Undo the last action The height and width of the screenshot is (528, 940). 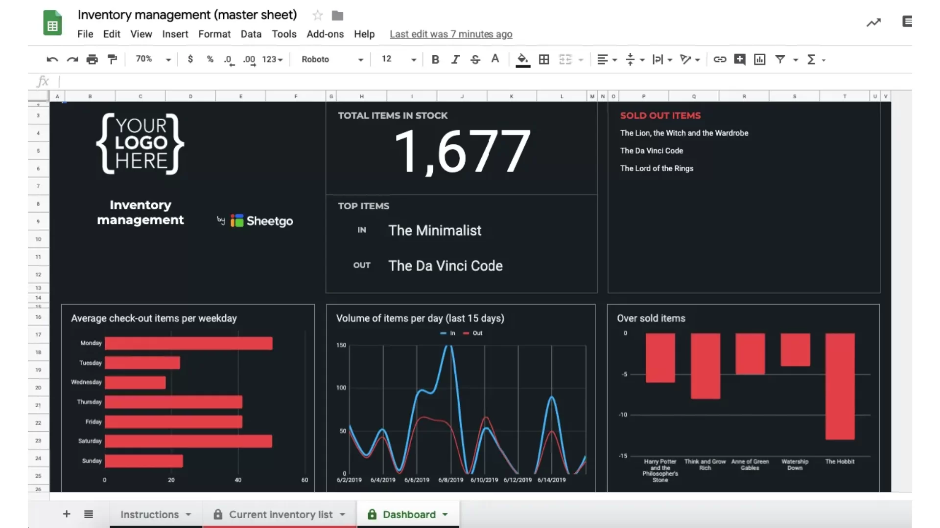click(52, 59)
